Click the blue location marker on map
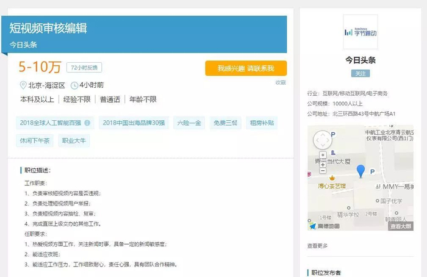Screen dimensions: 427x277 click(x=361, y=171)
